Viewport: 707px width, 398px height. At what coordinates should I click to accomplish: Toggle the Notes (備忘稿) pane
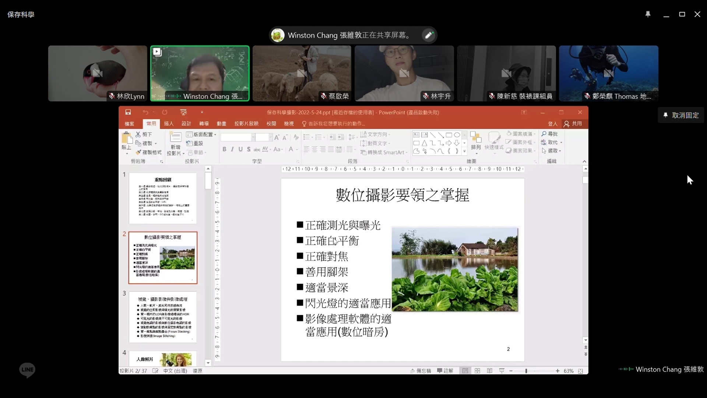(x=421, y=371)
